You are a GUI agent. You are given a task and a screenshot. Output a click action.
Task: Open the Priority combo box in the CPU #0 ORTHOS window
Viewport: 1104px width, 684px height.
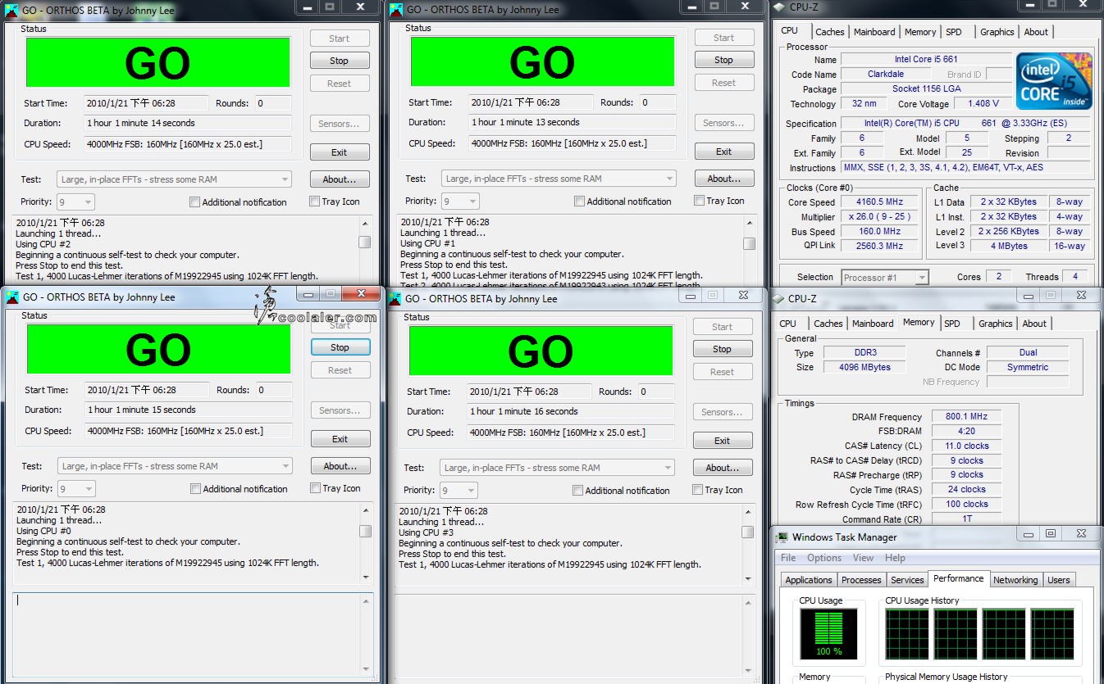pos(76,489)
